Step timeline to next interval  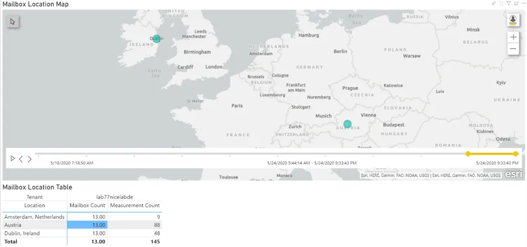(x=30, y=159)
